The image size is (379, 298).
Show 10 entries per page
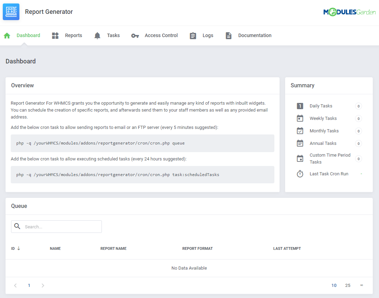(x=334, y=286)
